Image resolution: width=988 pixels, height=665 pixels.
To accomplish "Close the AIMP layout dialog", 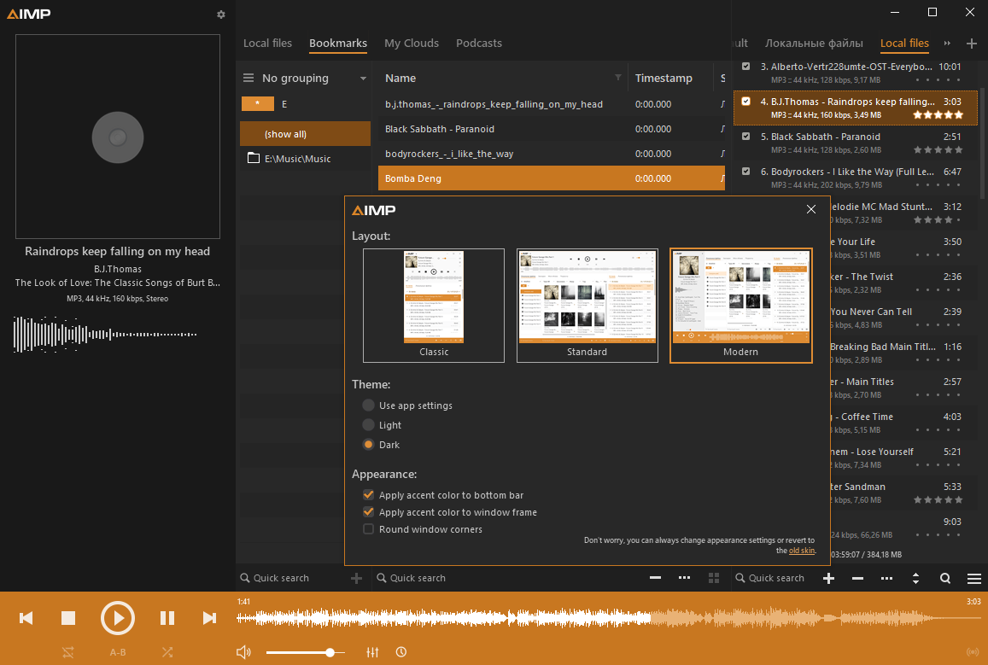I will (x=811, y=210).
